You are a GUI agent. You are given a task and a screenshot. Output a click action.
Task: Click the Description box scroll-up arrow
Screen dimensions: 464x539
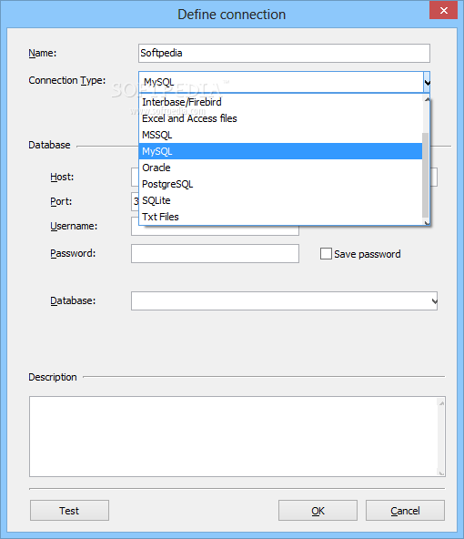tap(441, 402)
